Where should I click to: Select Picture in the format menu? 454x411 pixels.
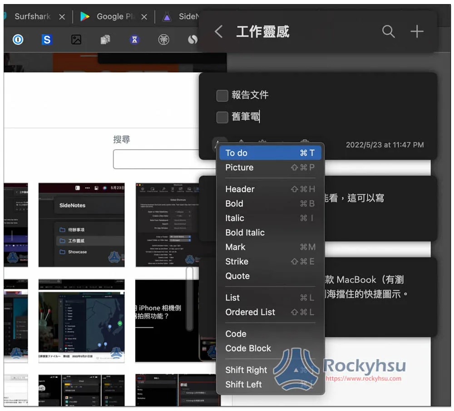click(270, 168)
